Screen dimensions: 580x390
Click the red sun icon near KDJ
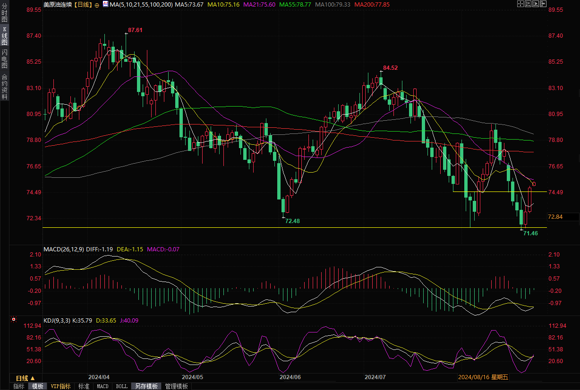[14, 320]
